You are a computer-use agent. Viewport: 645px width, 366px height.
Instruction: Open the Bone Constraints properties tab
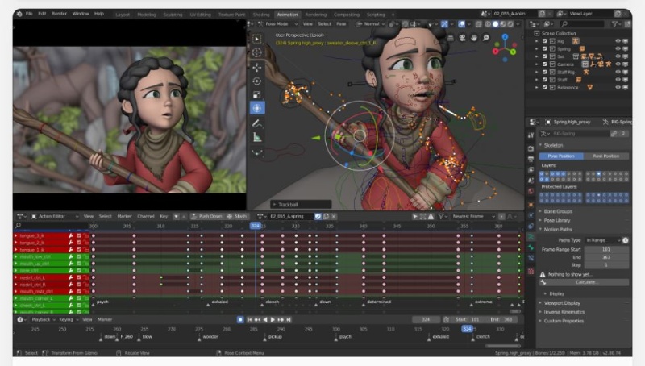click(x=531, y=258)
